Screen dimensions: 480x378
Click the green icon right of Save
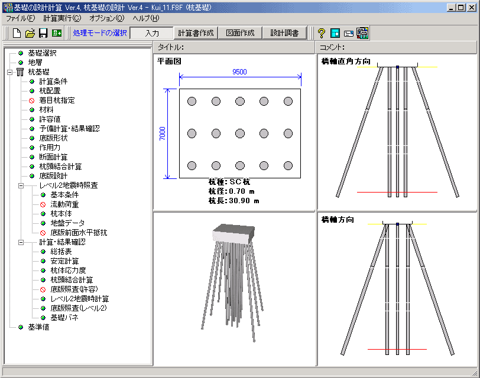(57, 33)
